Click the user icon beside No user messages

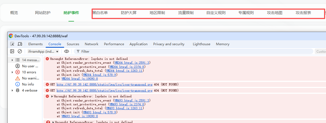pyautogui.click(x=18, y=66)
